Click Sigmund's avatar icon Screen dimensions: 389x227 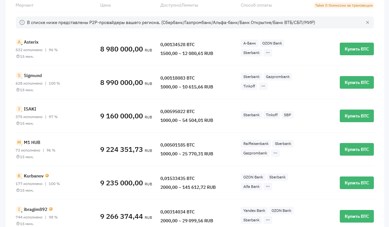tap(19, 75)
